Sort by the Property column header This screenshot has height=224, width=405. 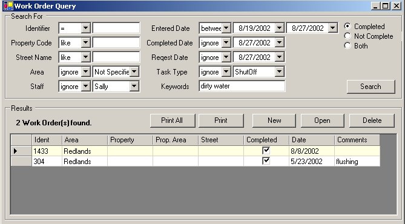(x=130, y=140)
